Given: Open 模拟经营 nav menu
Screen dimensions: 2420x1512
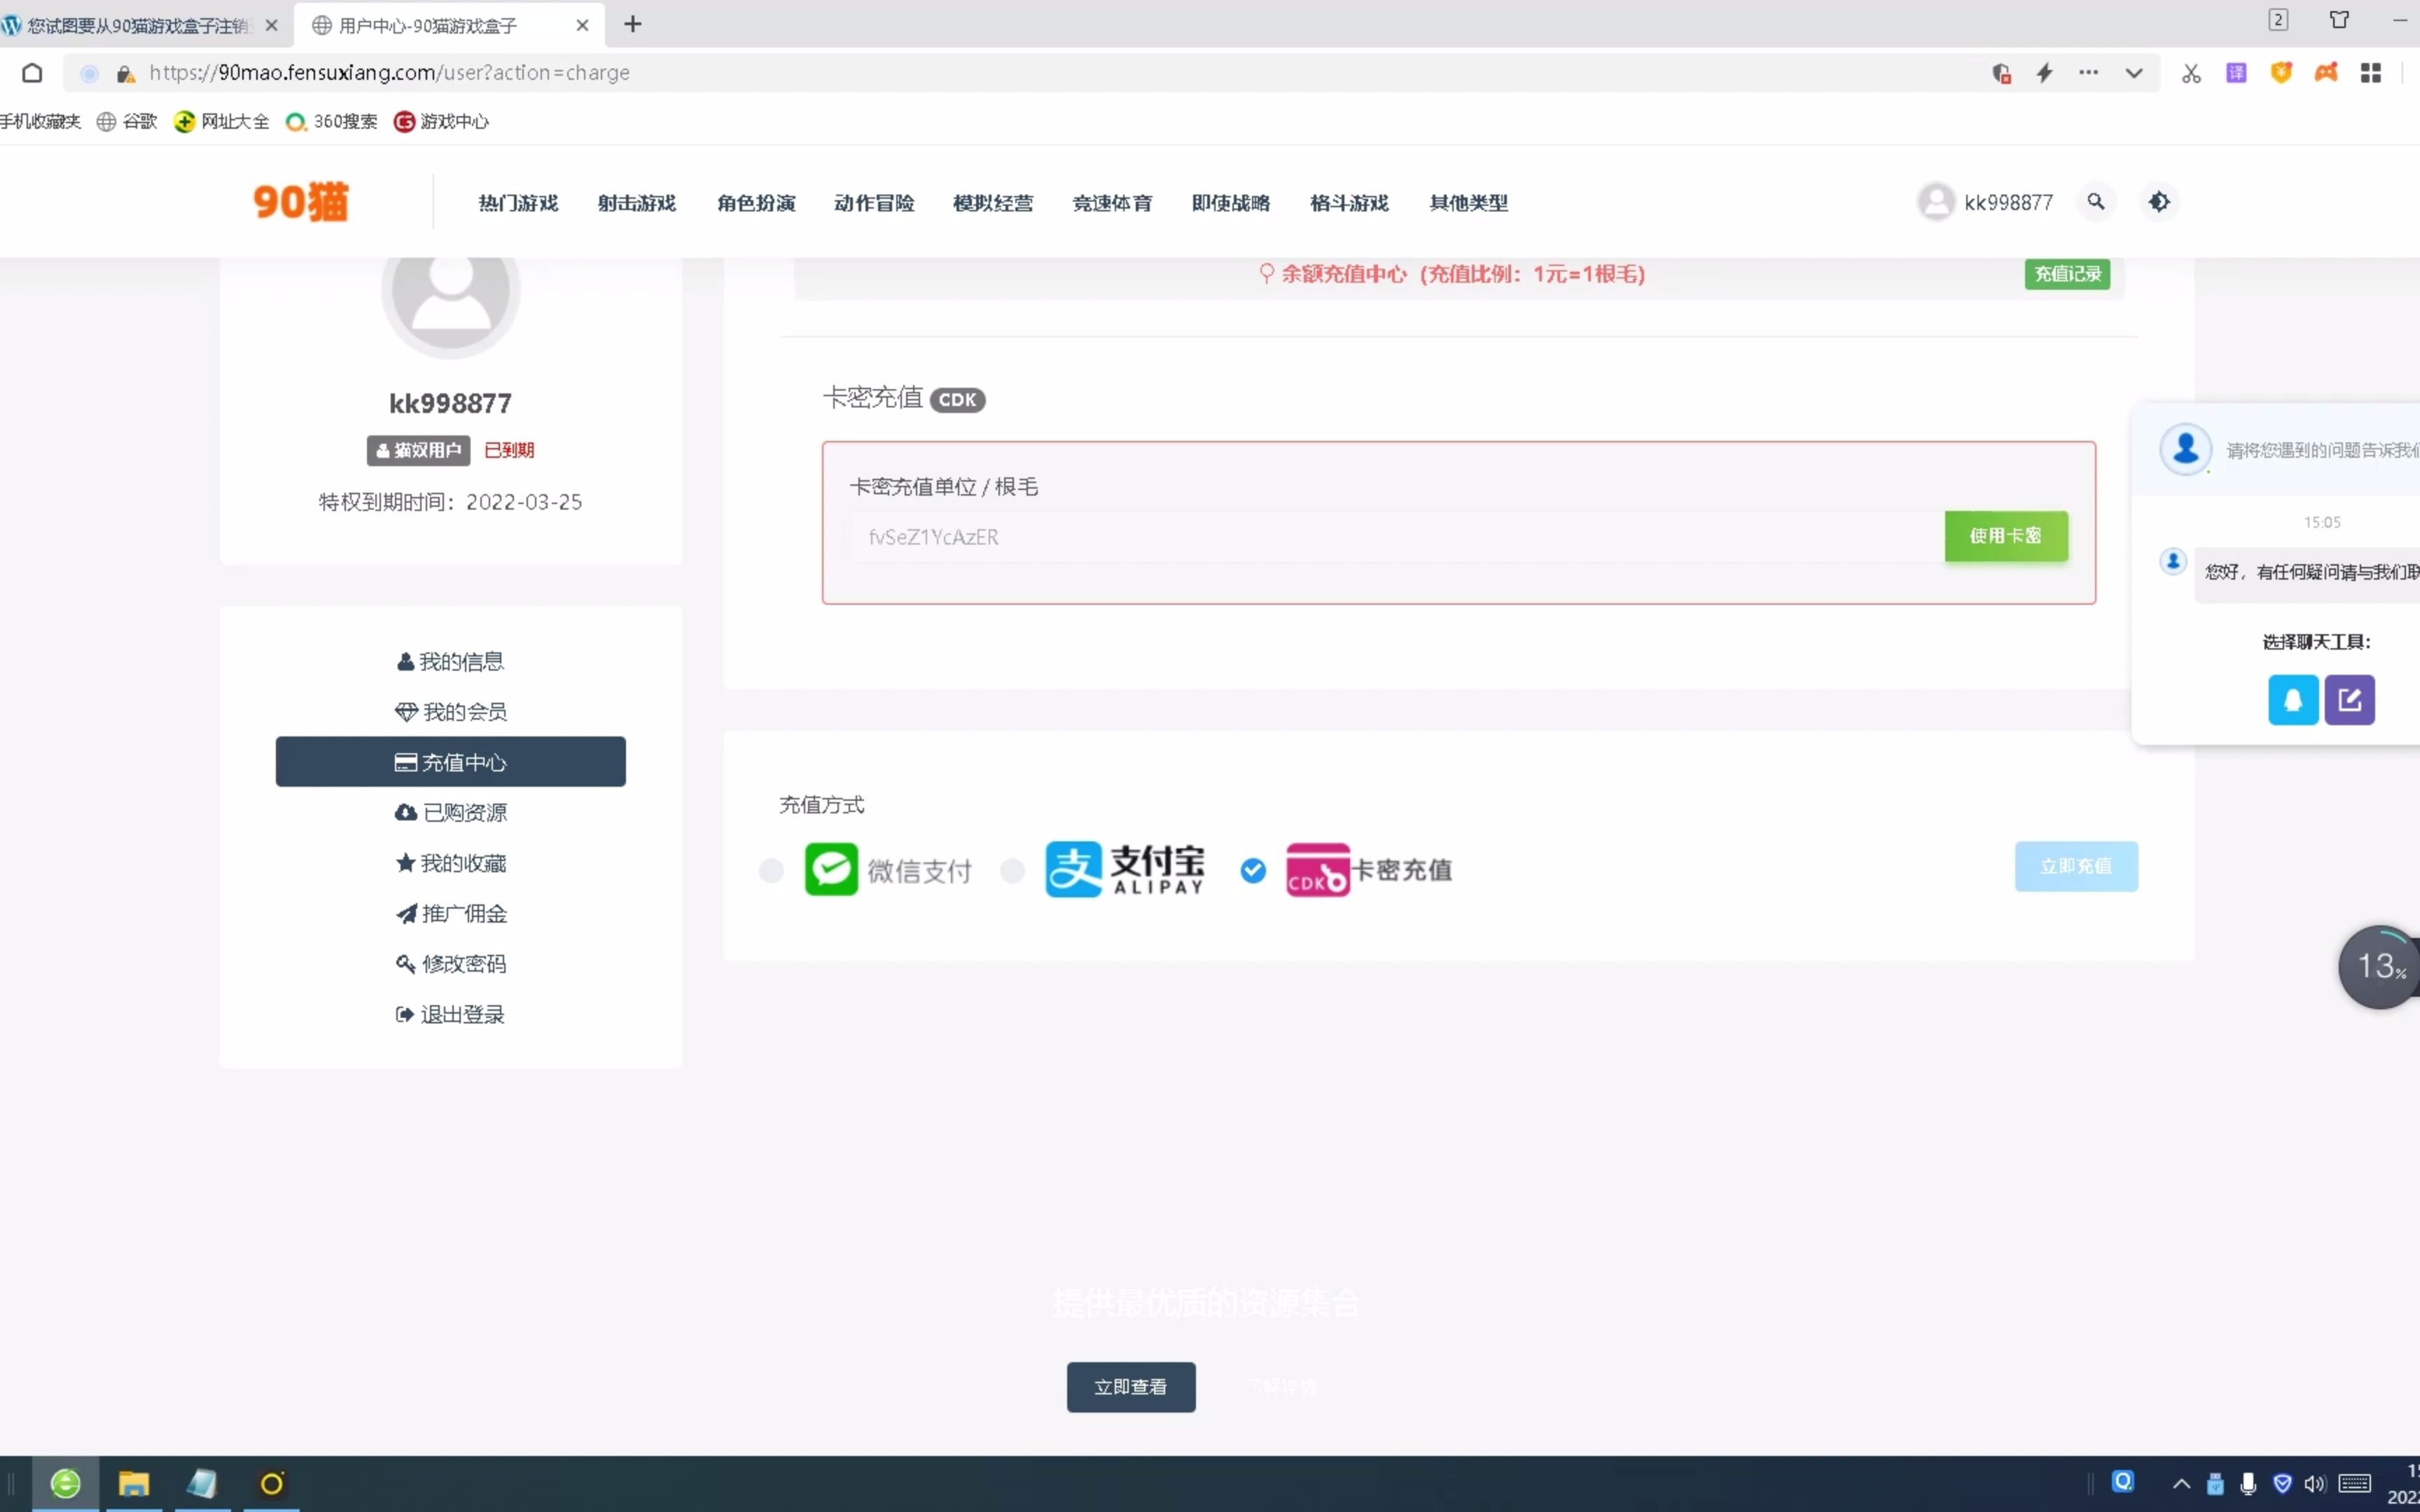Looking at the screenshot, I should click(x=993, y=203).
